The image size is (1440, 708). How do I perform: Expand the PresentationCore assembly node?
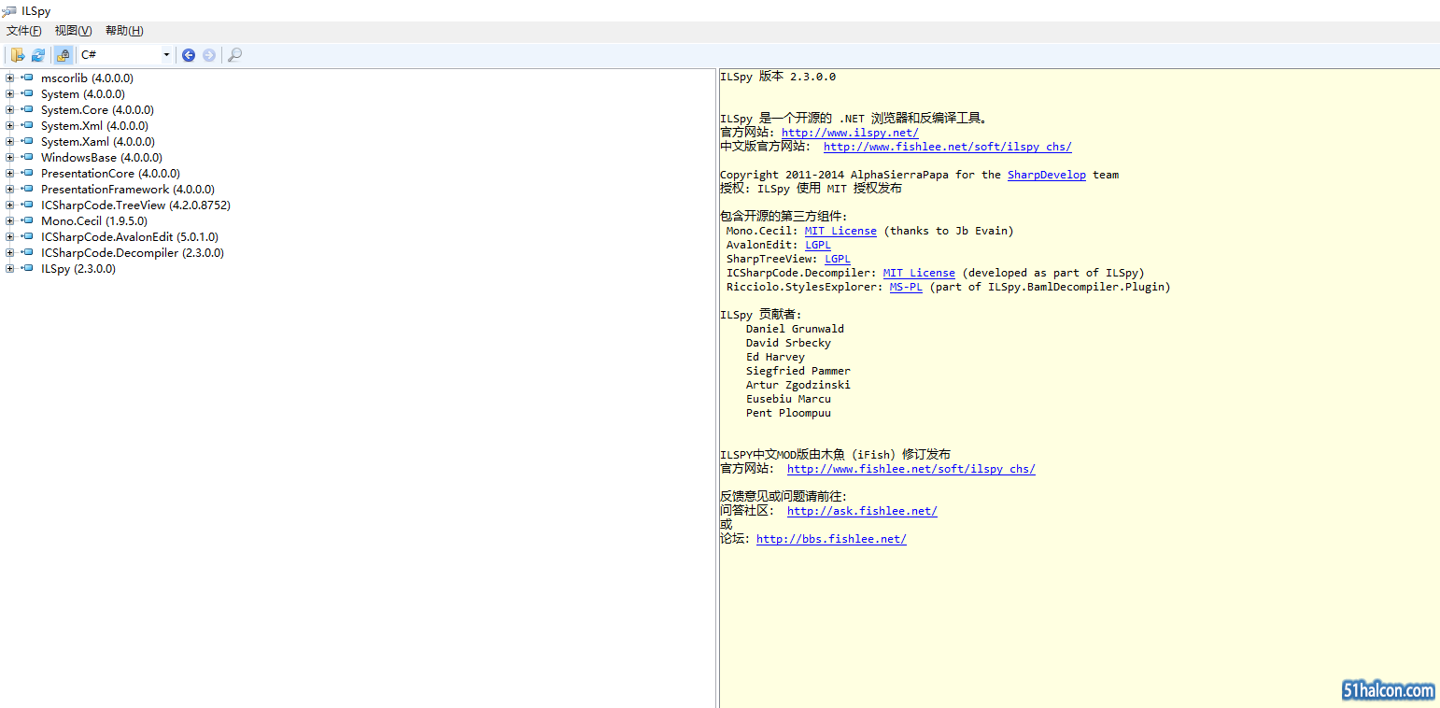pos(9,174)
